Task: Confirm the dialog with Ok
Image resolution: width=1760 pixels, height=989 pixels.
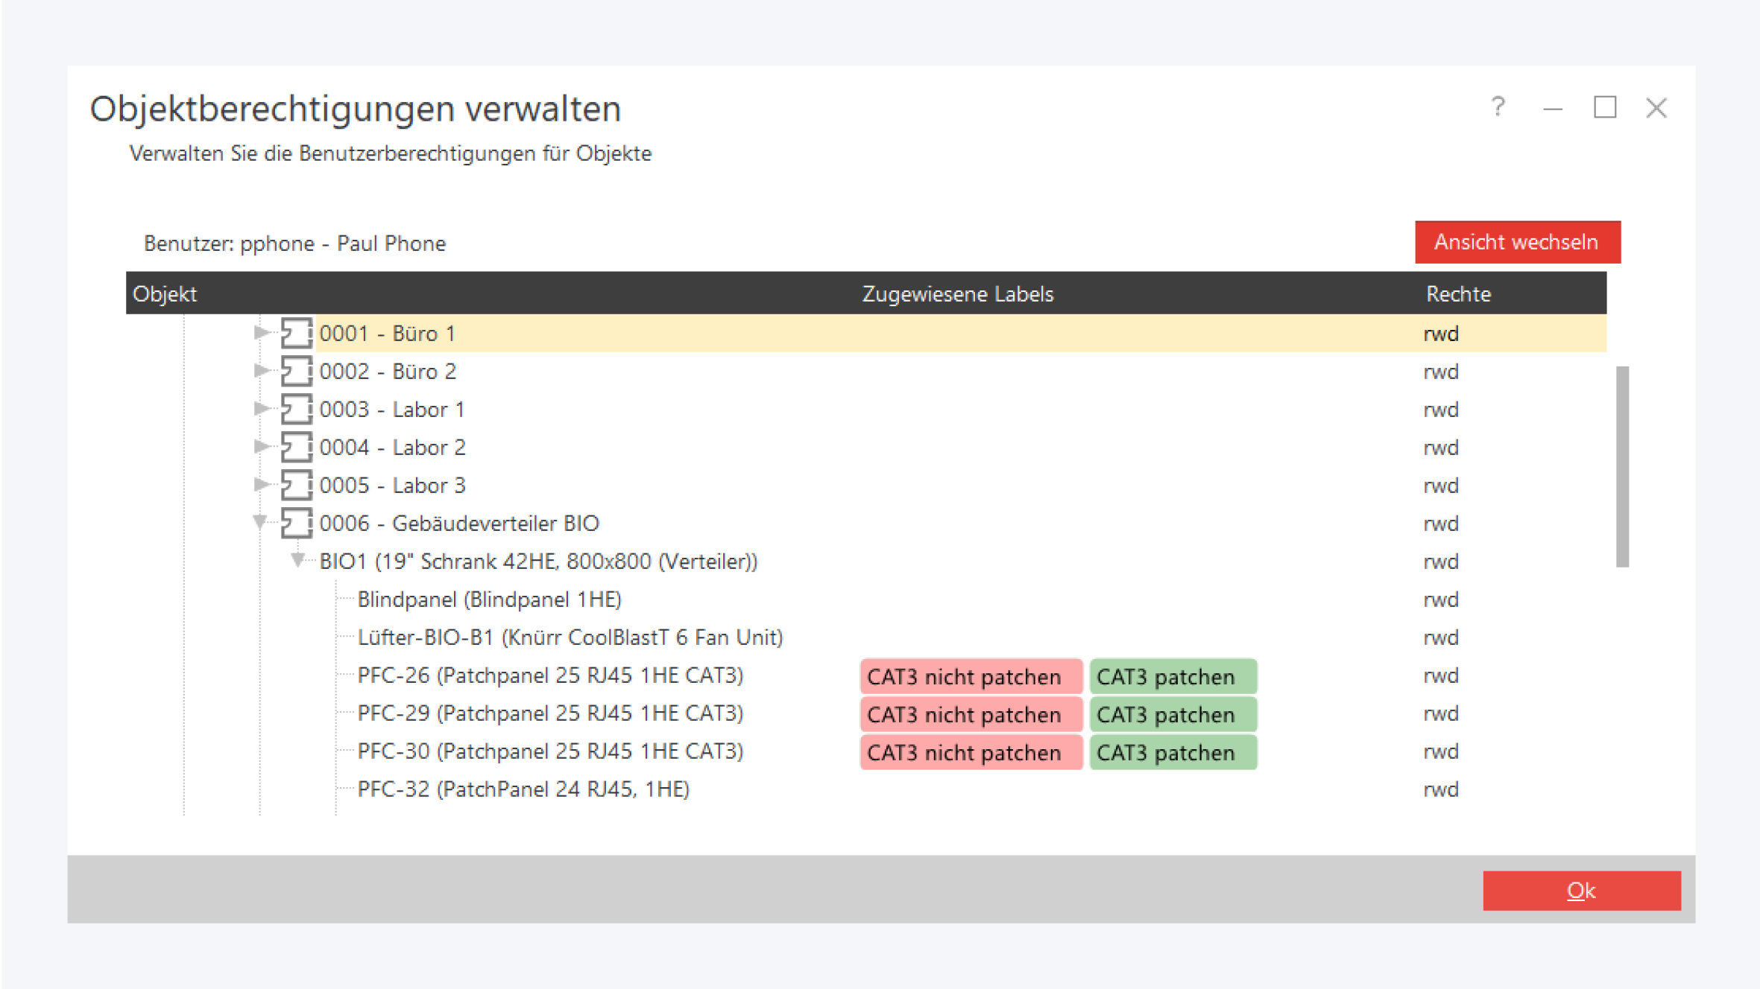Action: 1581,890
